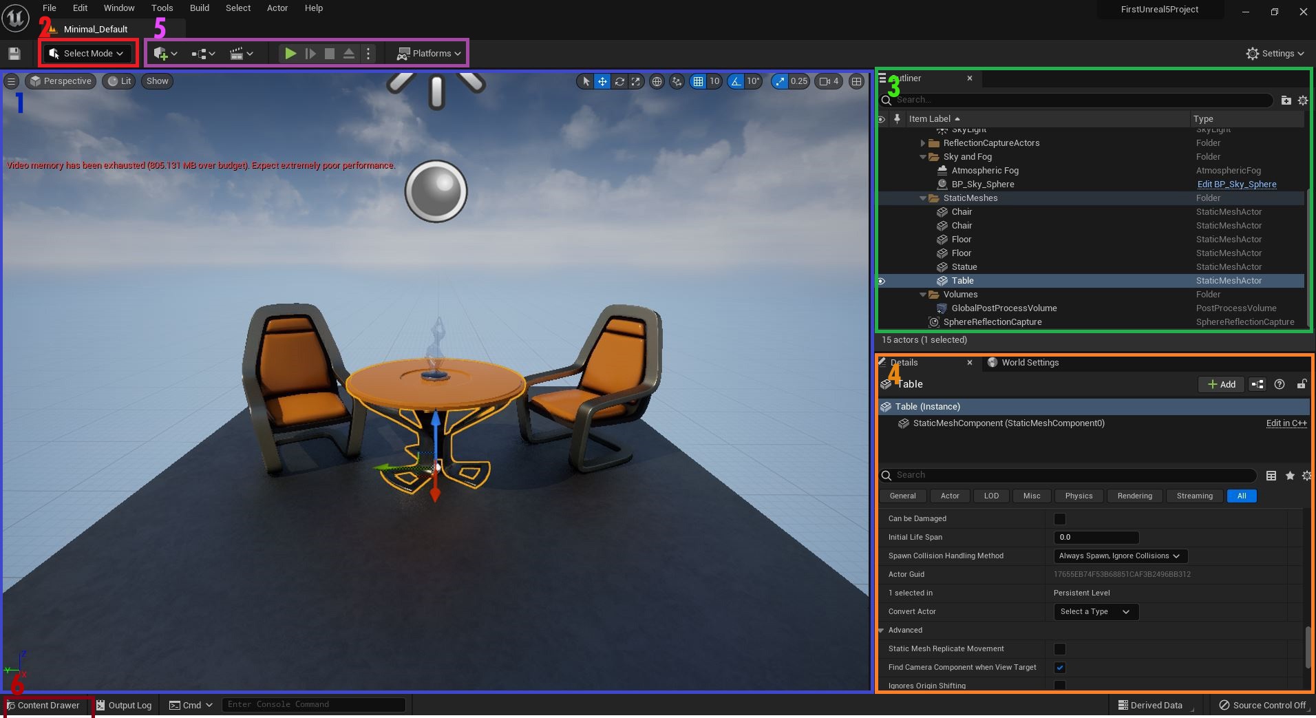This screenshot has height=718, width=1316.
Task: Click the green Play button
Action: pos(290,54)
